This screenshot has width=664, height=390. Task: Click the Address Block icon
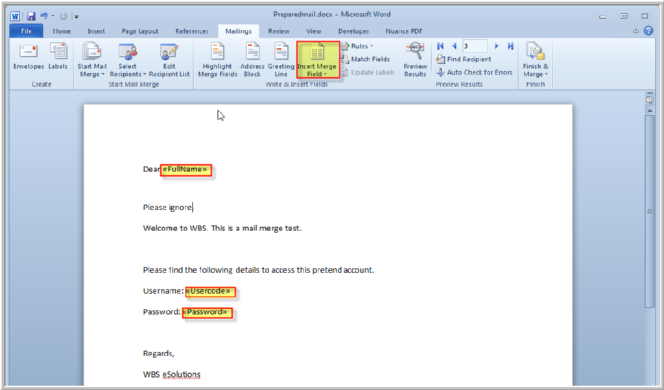point(252,52)
